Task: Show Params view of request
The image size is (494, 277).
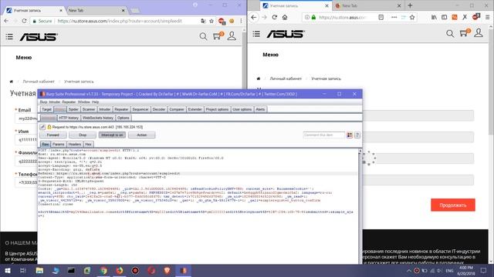Action: point(59,144)
